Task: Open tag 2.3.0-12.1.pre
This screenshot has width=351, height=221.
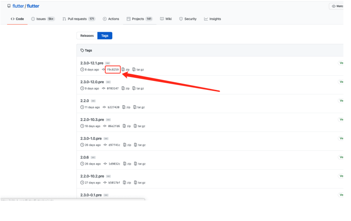Action: pyautogui.click(x=92, y=63)
